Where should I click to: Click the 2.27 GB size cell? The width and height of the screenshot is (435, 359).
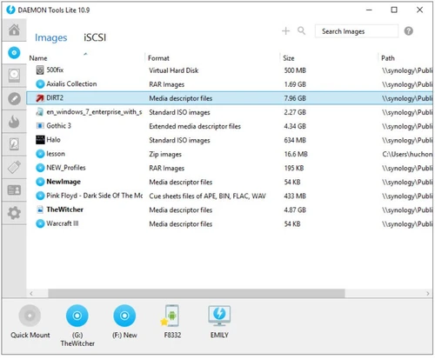pyautogui.click(x=295, y=112)
